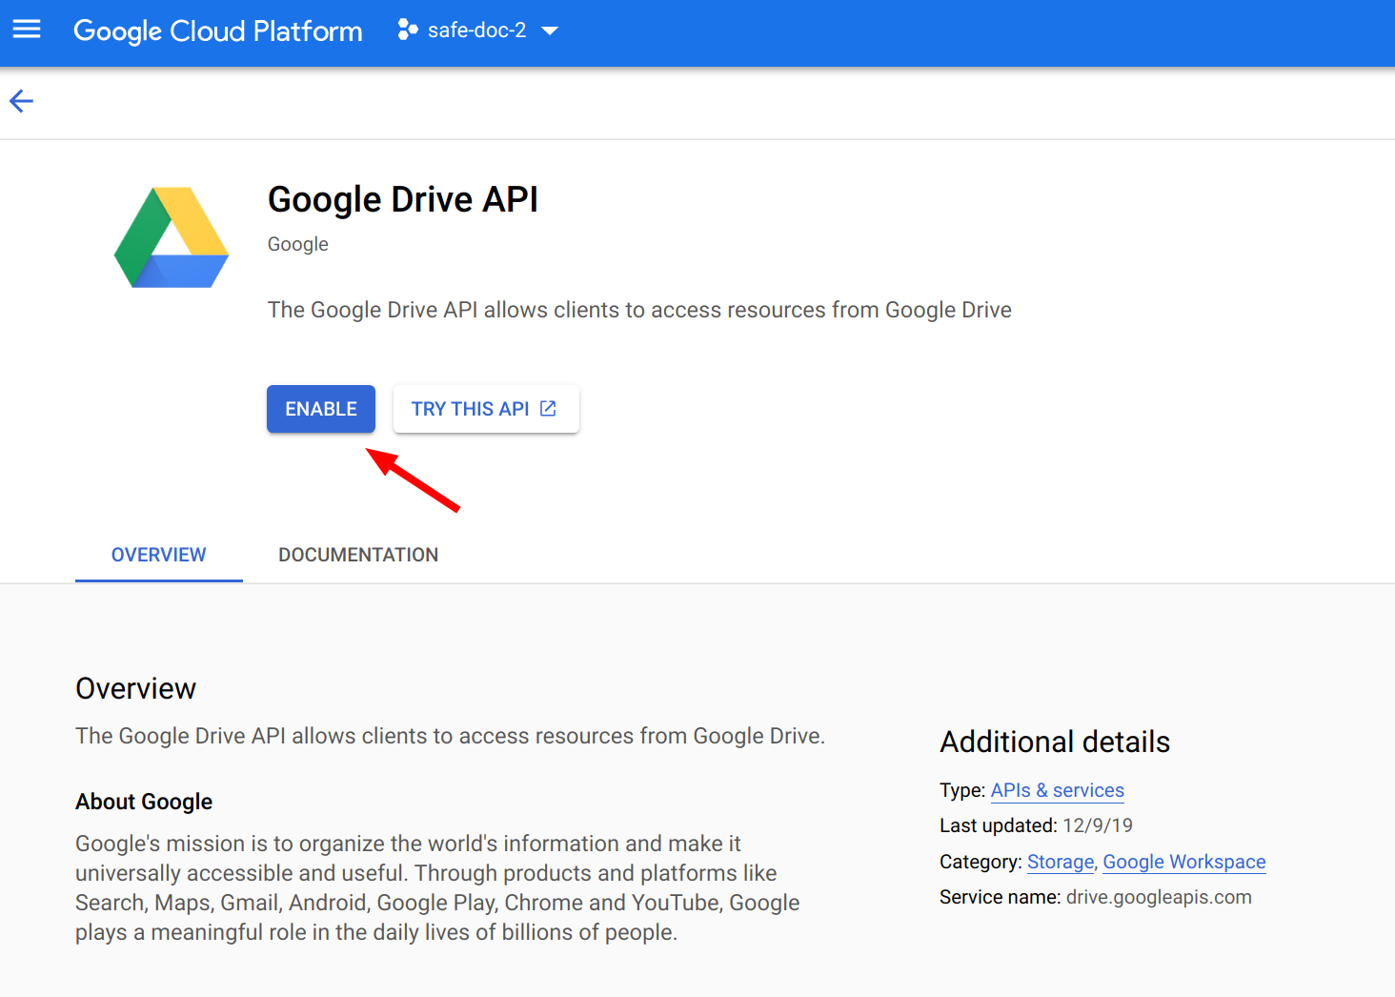Click the project selector dots icon
Image resolution: width=1395 pixels, height=997 pixels.
[408, 31]
